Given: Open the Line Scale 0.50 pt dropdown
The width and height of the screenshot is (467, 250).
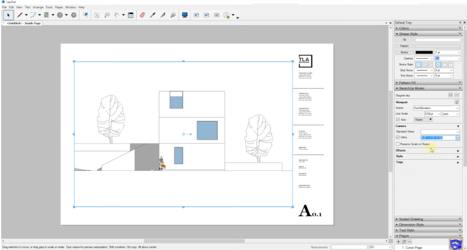Looking at the screenshot, I should click(x=433, y=114).
